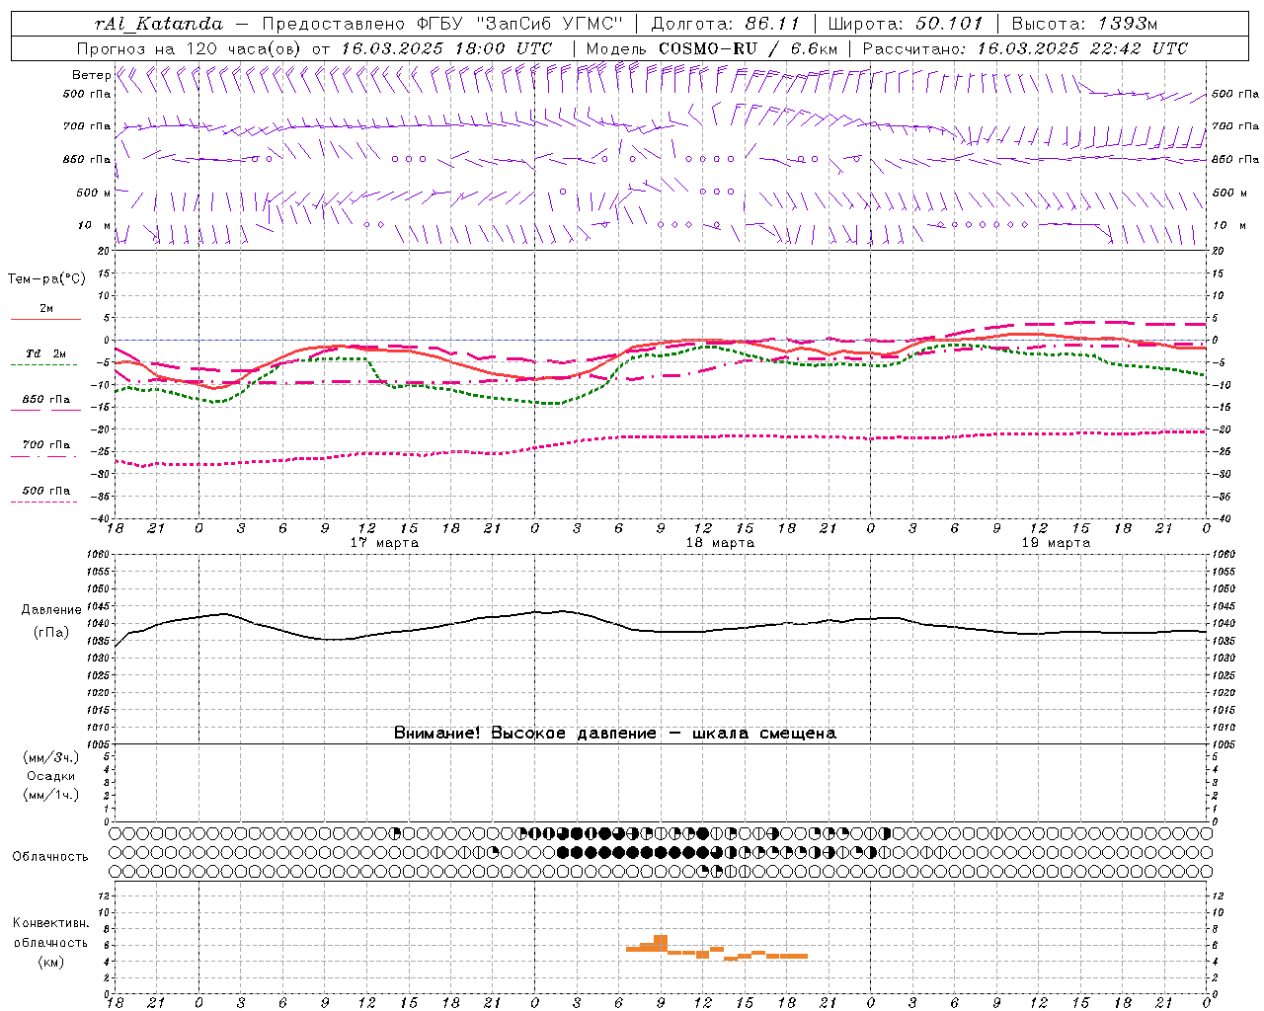1264x1011 pixels.
Task: Click the 700 гПа temperature legend entry
Action: click(x=45, y=445)
